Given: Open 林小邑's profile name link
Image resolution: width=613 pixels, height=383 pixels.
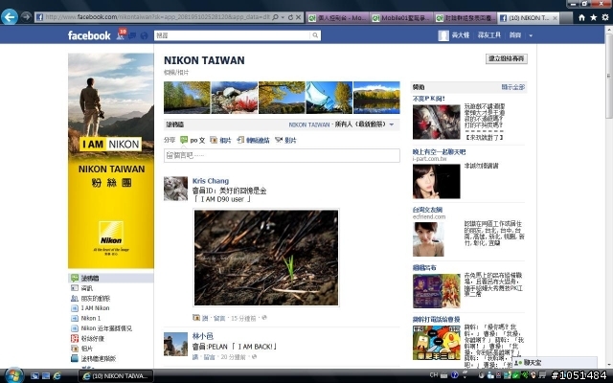Looking at the screenshot, I should click(x=202, y=336).
